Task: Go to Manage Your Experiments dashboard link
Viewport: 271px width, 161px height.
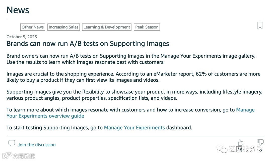Action: click(134, 128)
